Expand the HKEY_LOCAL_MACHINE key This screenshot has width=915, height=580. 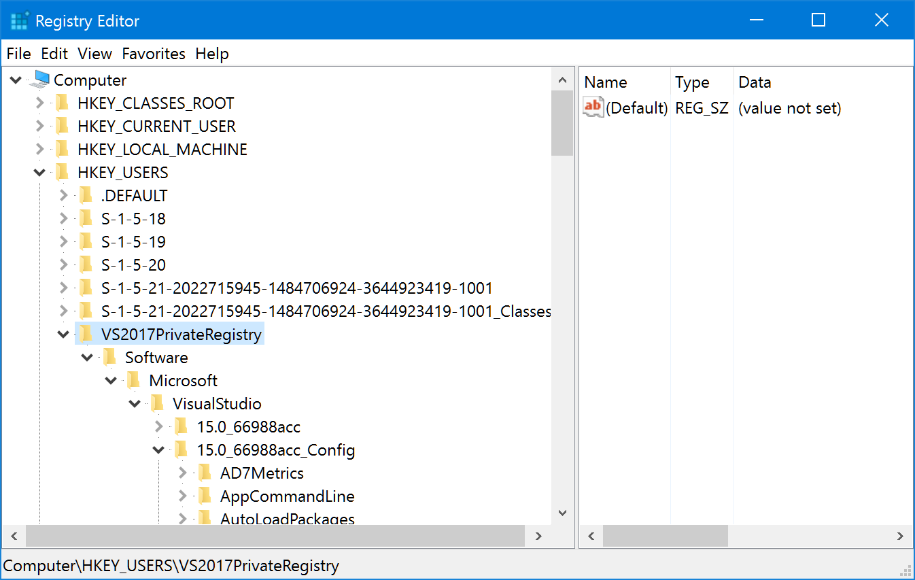[x=39, y=150]
